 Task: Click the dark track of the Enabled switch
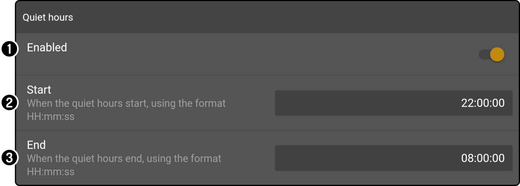pyautogui.click(x=484, y=55)
